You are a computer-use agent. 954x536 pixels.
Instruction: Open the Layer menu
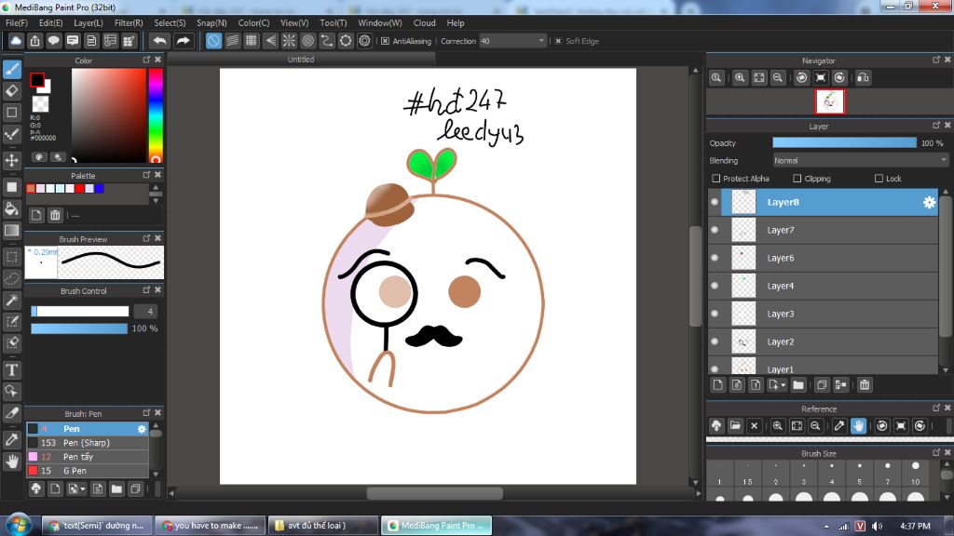89,23
